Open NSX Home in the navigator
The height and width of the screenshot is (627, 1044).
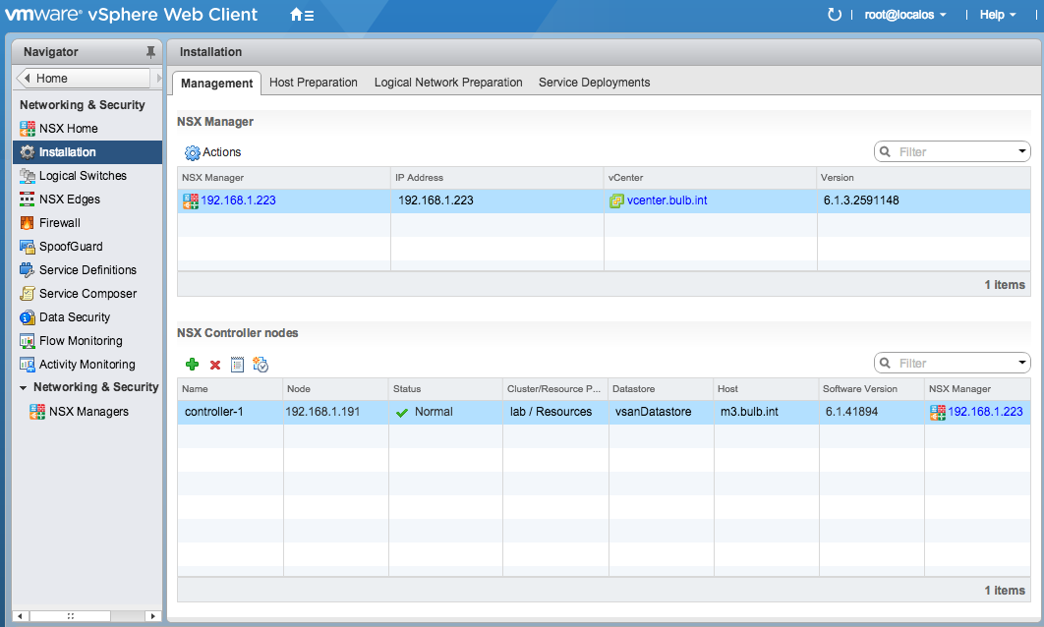tap(68, 129)
